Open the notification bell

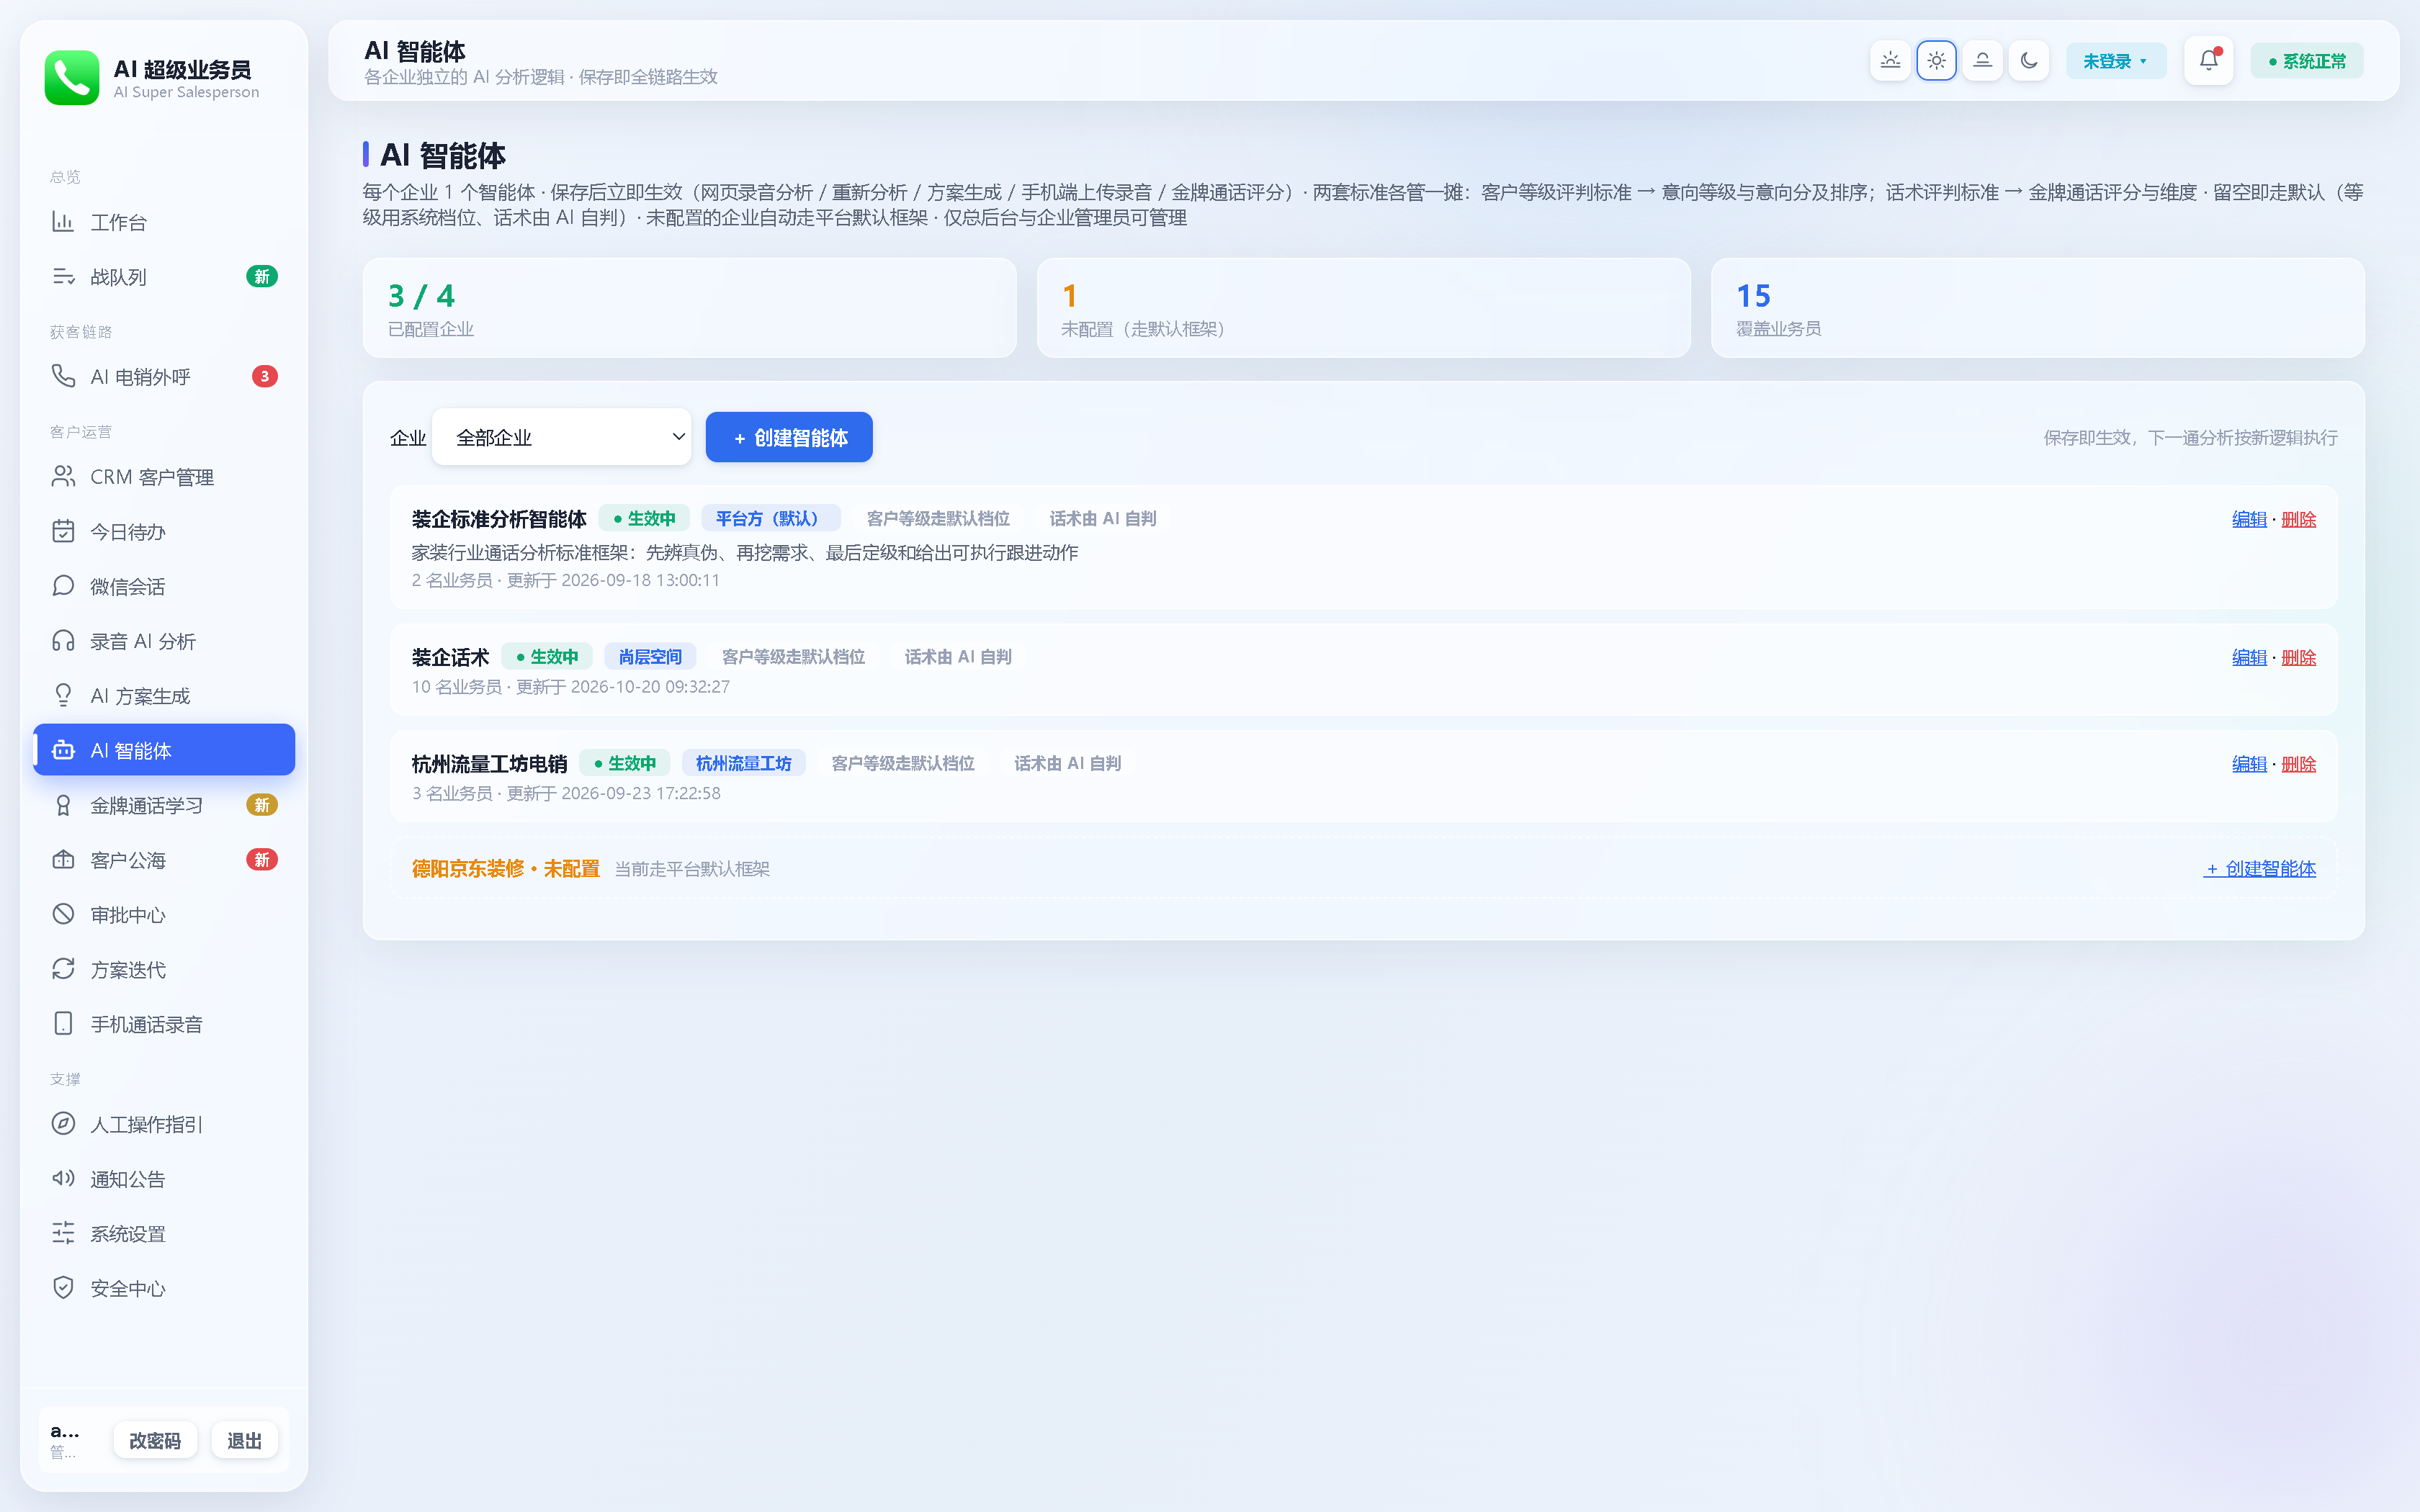pos(2208,61)
